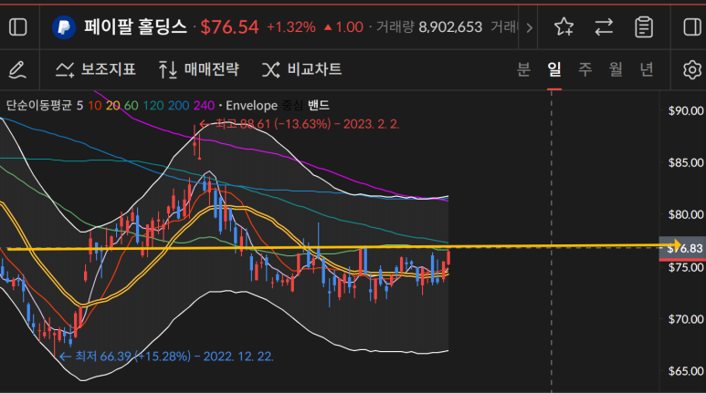This screenshot has width=706, height=393.
Task: Toggle the Envelope 중심 line
Action: (292, 106)
